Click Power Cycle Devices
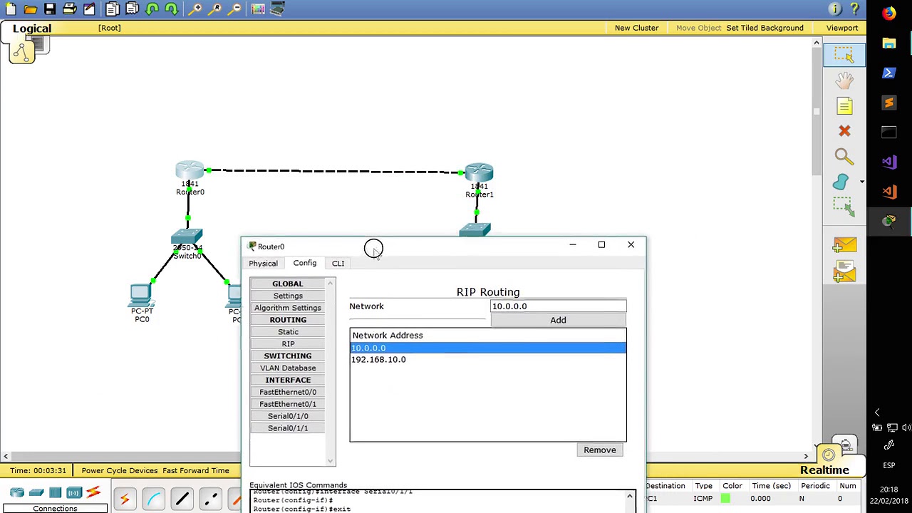The image size is (912, 513). [120, 470]
